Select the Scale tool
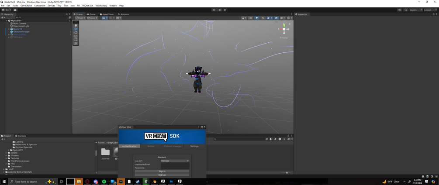This screenshot has height=185, width=439. click(x=76, y=36)
